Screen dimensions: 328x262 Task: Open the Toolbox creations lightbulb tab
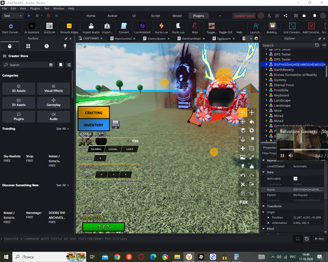(x=65, y=46)
